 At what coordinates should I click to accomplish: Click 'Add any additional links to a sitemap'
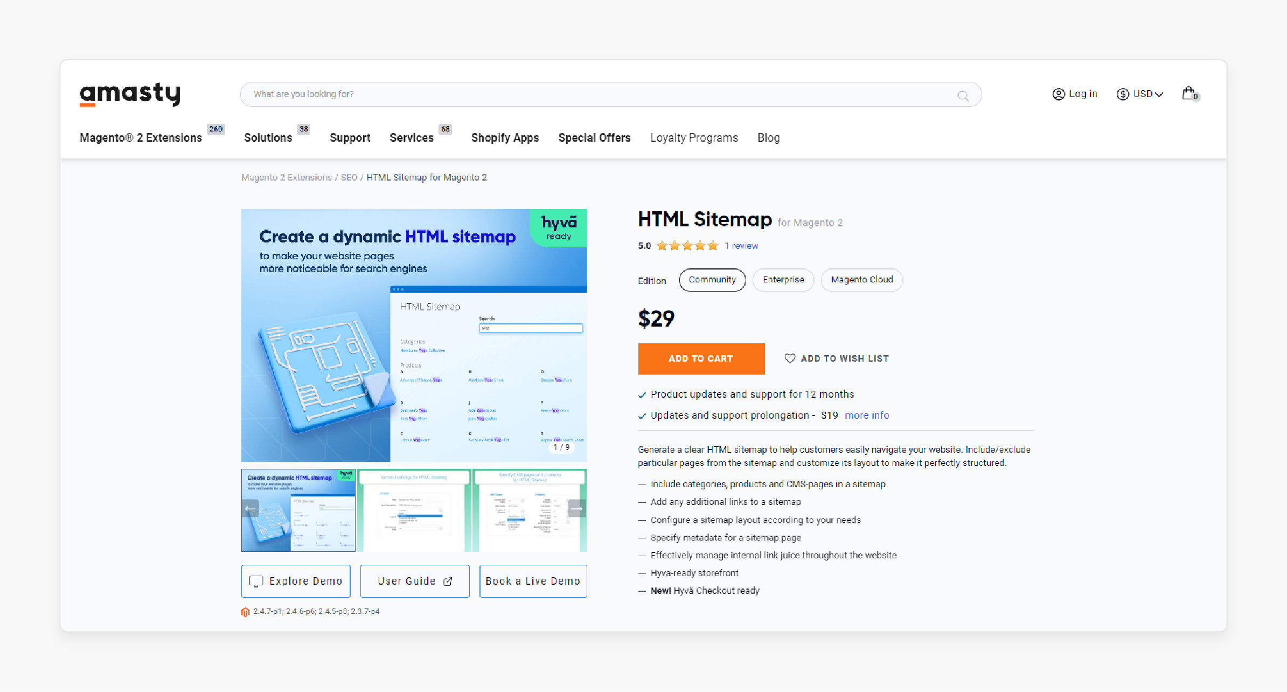pyautogui.click(x=726, y=502)
